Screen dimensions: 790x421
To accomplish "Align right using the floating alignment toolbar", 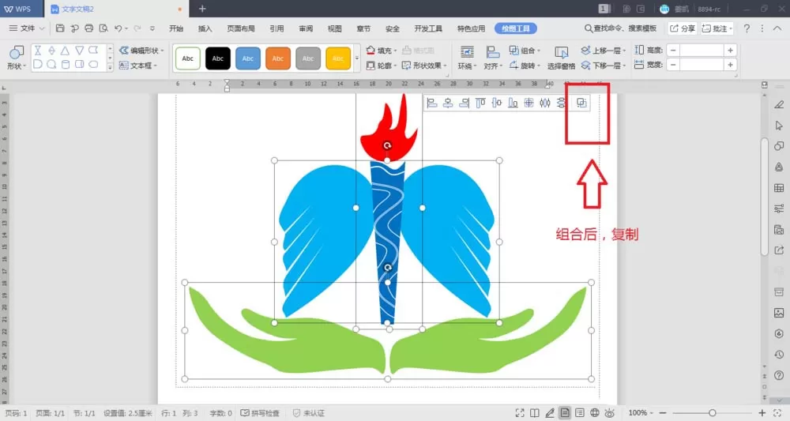I will click(464, 103).
